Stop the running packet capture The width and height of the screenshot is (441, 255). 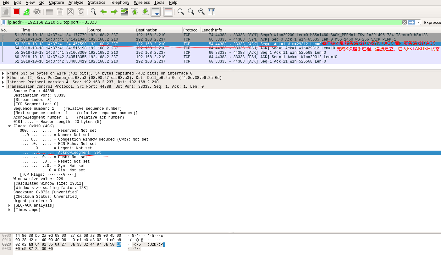(16, 12)
